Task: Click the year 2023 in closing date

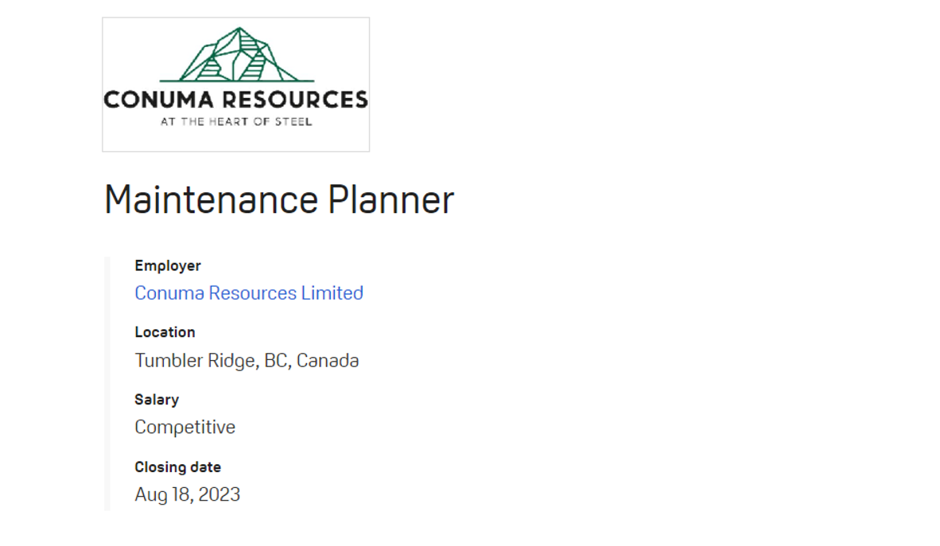Action: (219, 495)
